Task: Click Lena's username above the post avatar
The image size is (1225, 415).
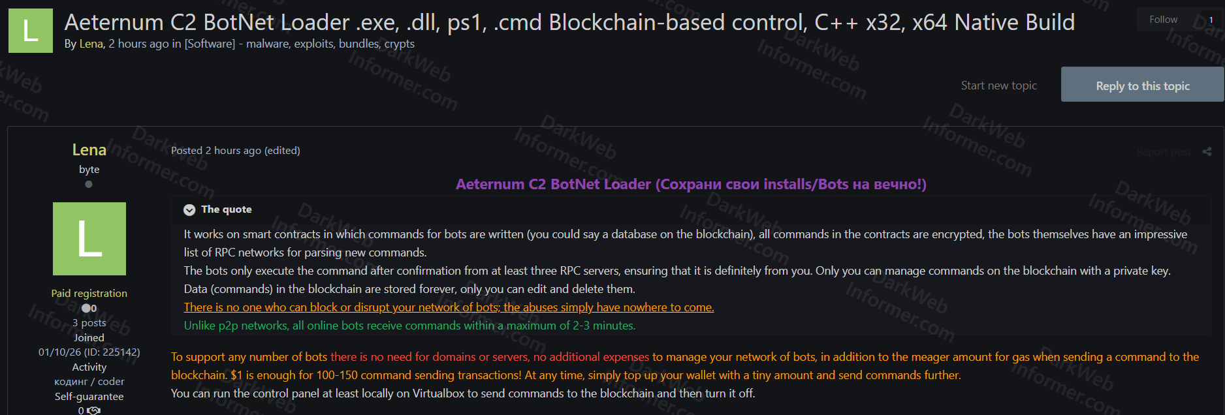Action: pos(89,149)
